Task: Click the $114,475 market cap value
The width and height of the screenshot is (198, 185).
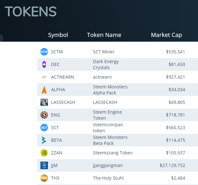Action: click(x=176, y=140)
